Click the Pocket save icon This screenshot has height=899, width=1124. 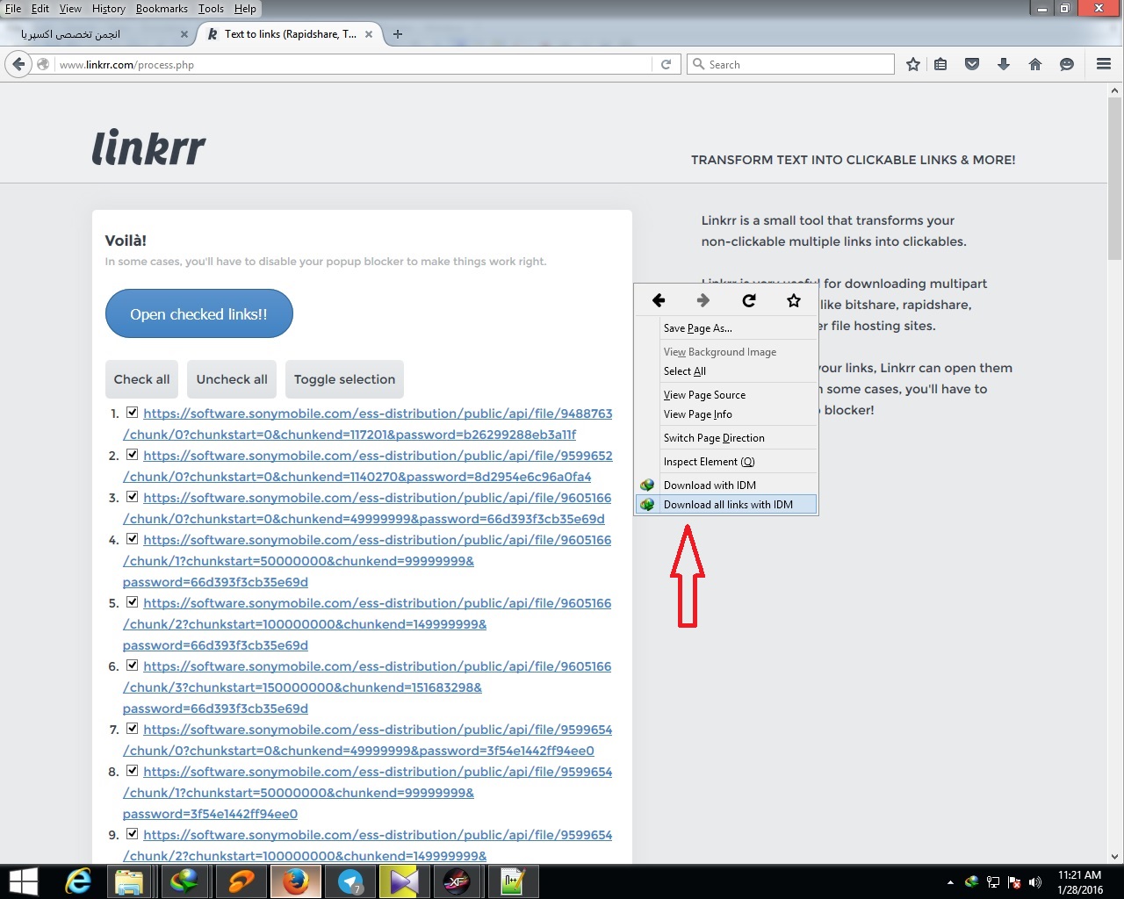[x=972, y=64]
